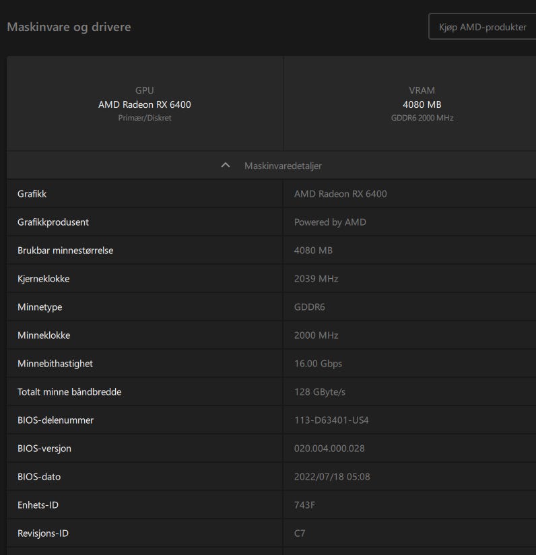The width and height of the screenshot is (536, 555).
Task: Select the GPU summary tile at top
Action: [x=145, y=104]
